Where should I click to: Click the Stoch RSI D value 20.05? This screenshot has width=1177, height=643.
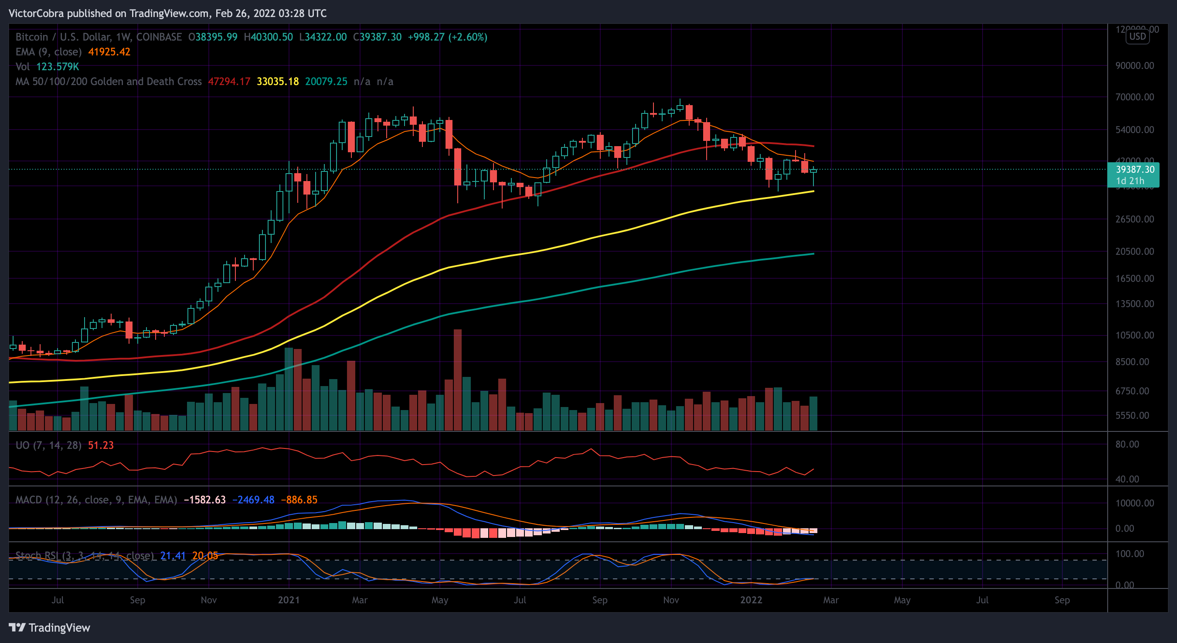pos(205,556)
